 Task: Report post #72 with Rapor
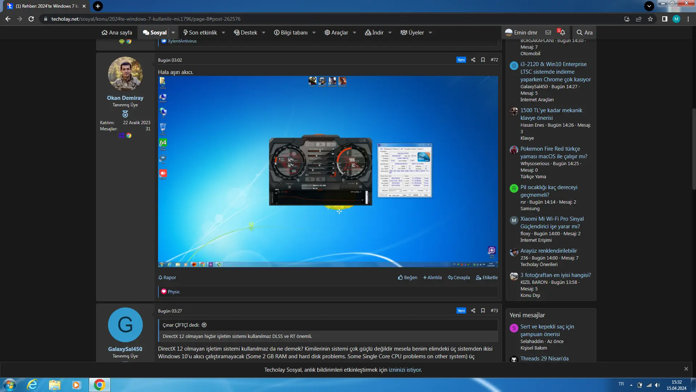167,278
